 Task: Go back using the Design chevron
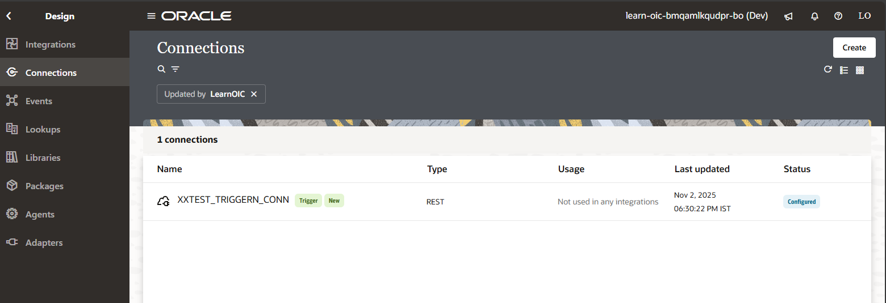tap(9, 16)
